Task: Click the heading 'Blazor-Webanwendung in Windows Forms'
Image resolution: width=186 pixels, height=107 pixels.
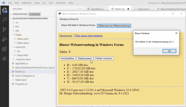Action: click(92, 45)
